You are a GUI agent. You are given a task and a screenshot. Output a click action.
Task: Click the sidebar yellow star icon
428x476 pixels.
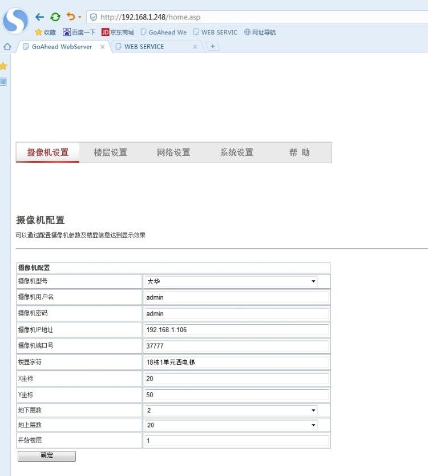point(3,66)
